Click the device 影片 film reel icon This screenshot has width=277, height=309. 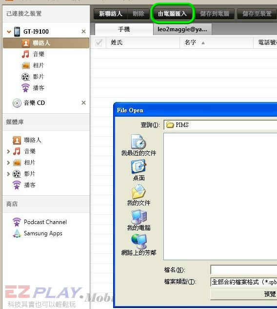(x=25, y=77)
